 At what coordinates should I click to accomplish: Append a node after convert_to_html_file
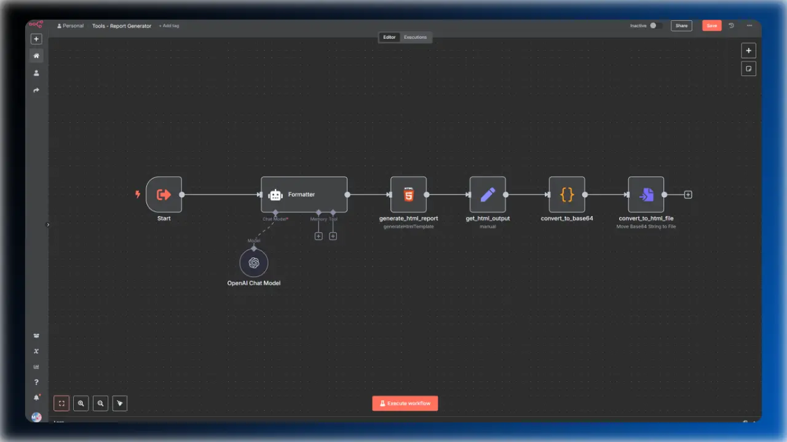click(x=688, y=195)
